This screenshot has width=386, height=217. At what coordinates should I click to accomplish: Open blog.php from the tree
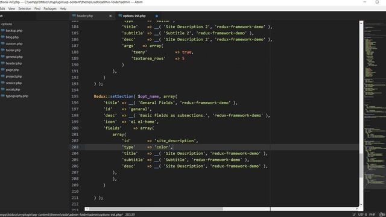[12, 37]
